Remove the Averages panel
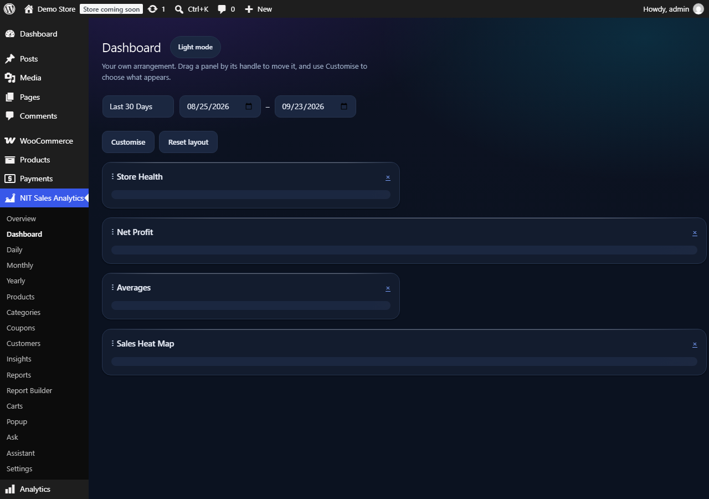This screenshot has width=709, height=499. click(388, 288)
